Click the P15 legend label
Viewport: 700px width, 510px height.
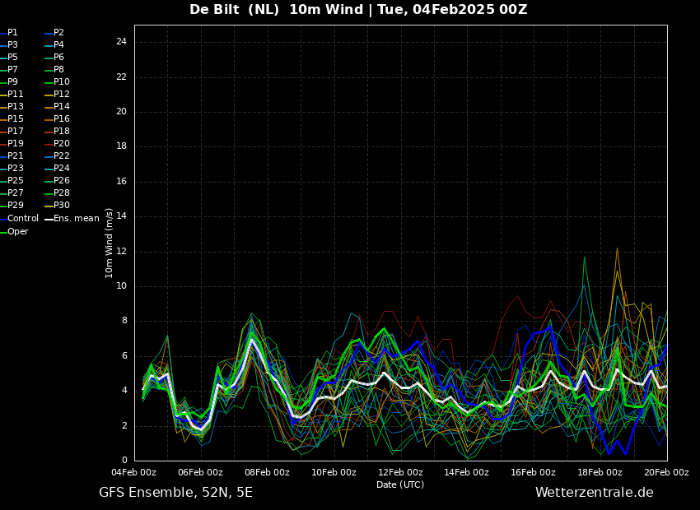pyautogui.click(x=16, y=119)
